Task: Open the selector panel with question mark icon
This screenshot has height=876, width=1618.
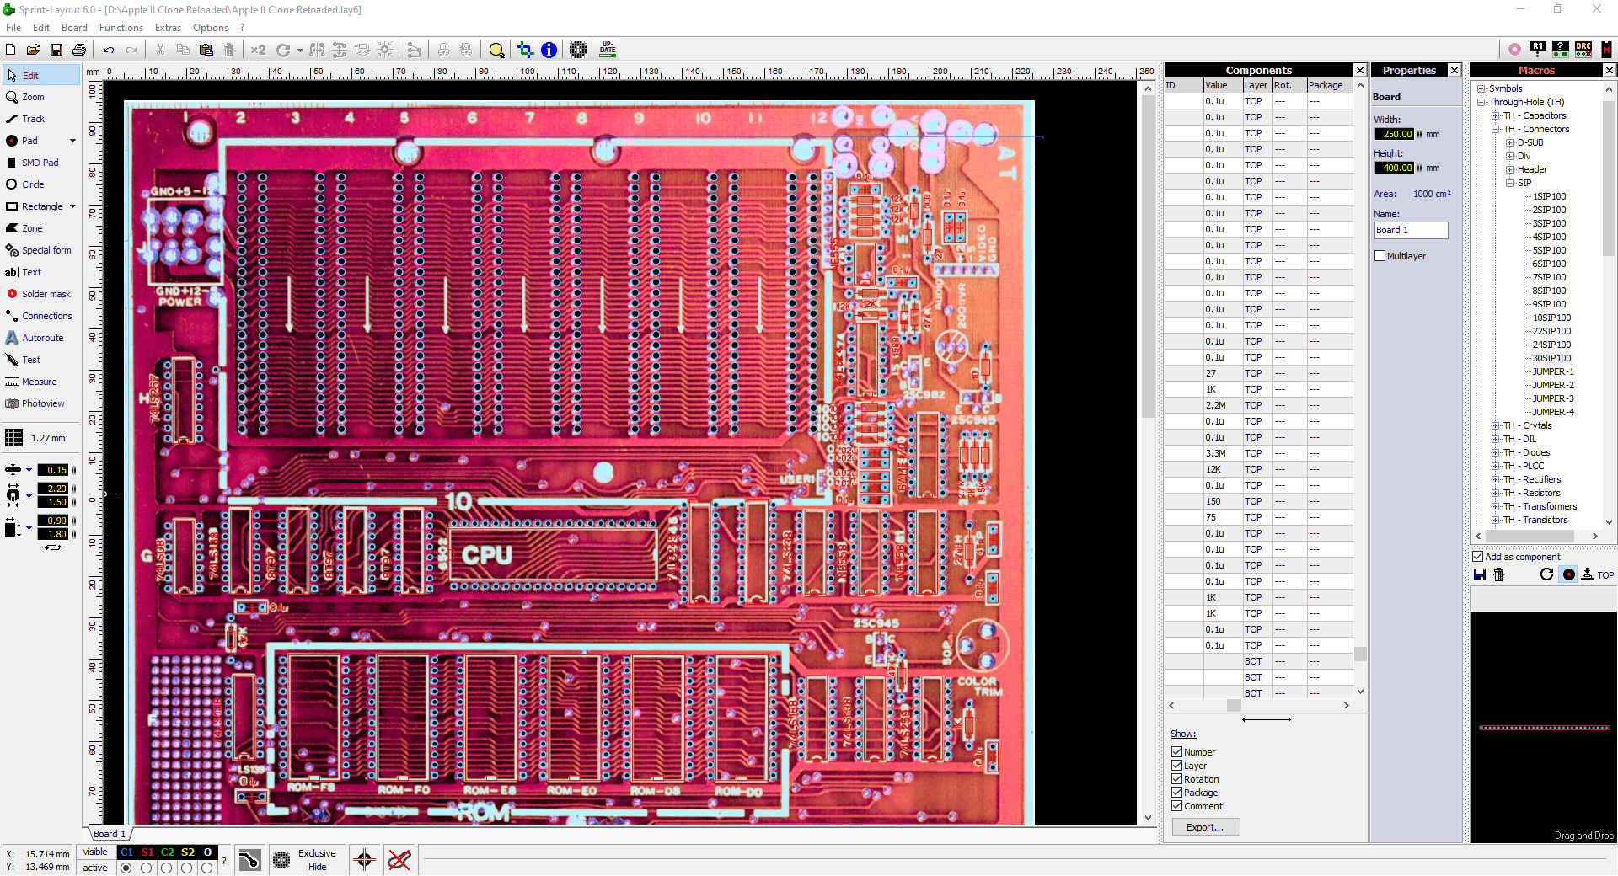Action: (x=1561, y=50)
